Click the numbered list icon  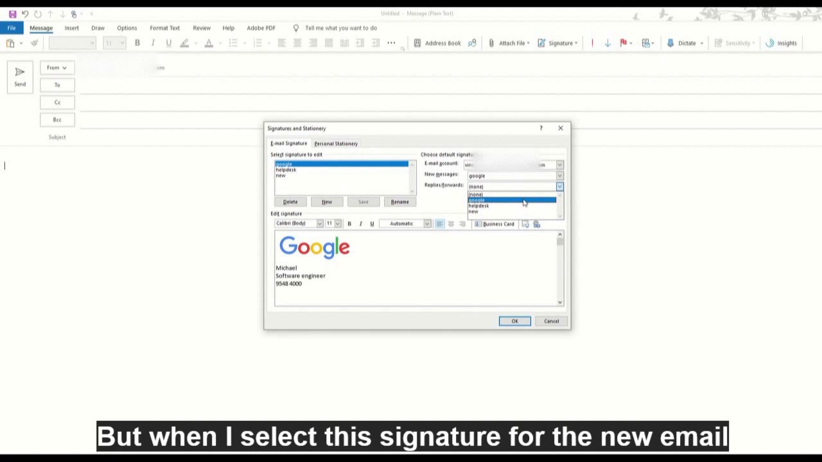pyautogui.click(x=258, y=43)
